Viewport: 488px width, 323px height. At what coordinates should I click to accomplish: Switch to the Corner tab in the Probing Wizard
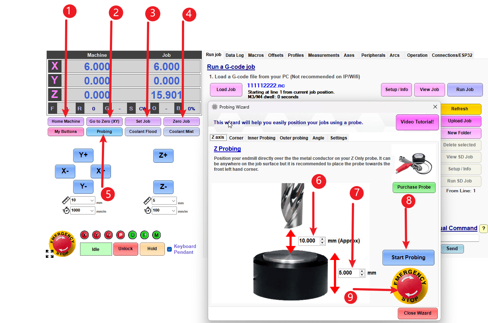click(x=236, y=138)
